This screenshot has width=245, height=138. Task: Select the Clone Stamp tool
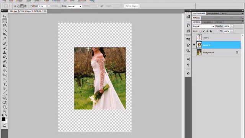4,53
